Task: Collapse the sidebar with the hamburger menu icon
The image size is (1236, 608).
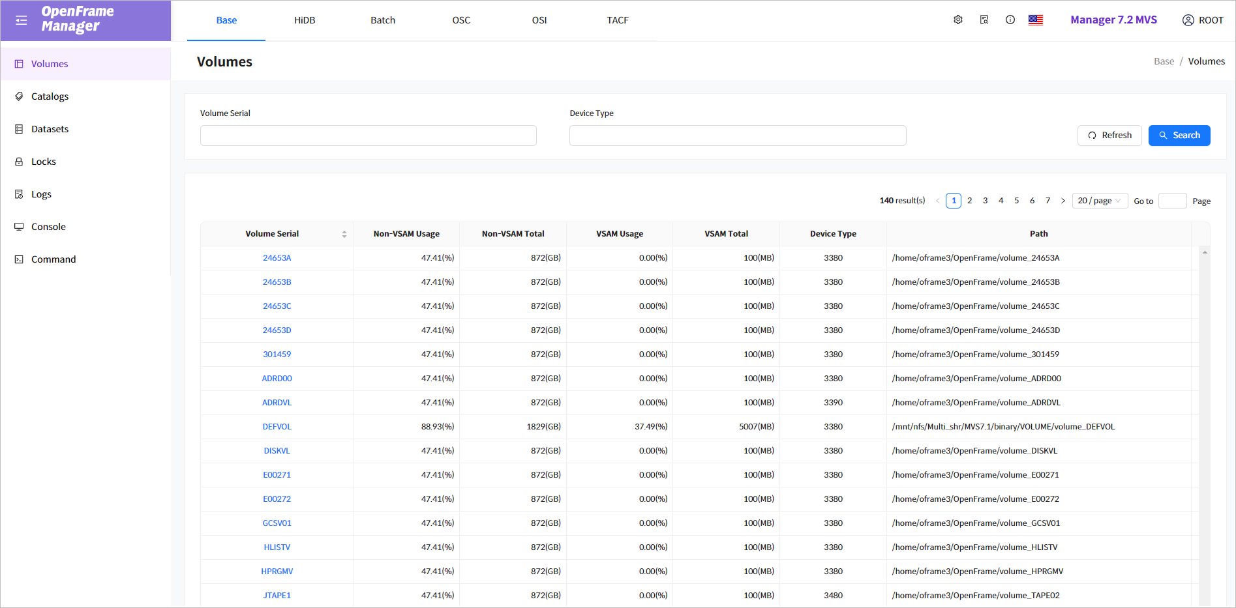Action: pyautogui.click(x=22, y=20)
